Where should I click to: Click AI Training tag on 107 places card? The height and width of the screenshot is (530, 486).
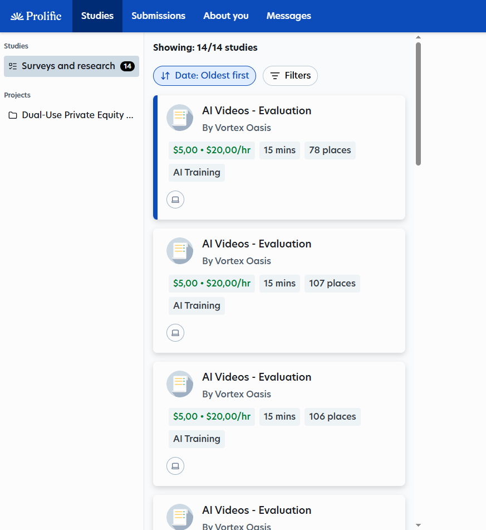[197, 306]
